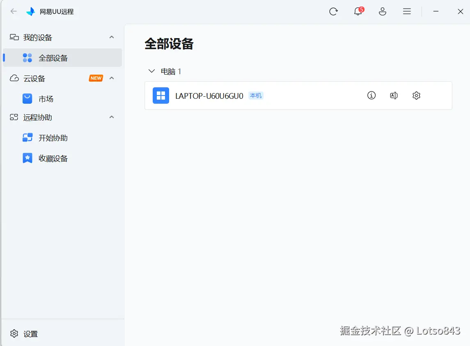Click the NetEase UU Remote logo

click(x=30, y=11)
